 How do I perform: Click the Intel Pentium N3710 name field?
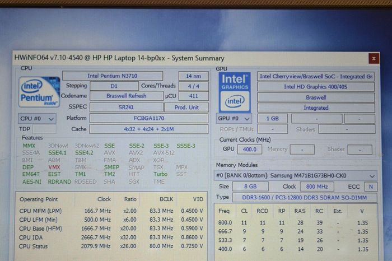[x=113, y=76]
